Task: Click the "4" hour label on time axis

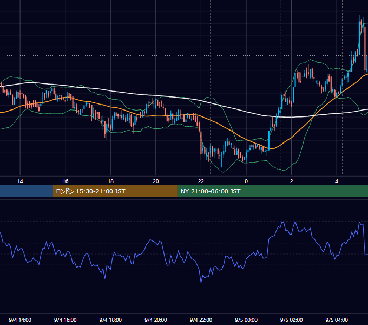Action: pos(337,181)
